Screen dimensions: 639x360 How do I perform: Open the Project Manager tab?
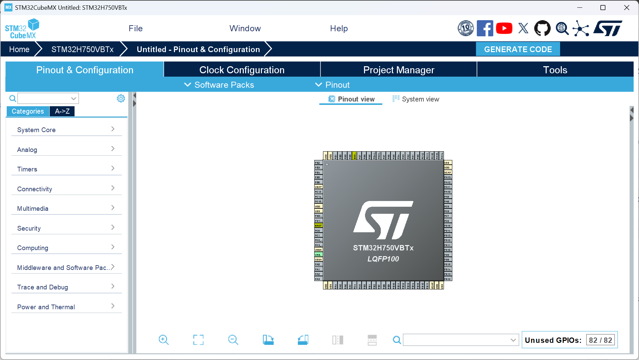(x=398, y=70)
